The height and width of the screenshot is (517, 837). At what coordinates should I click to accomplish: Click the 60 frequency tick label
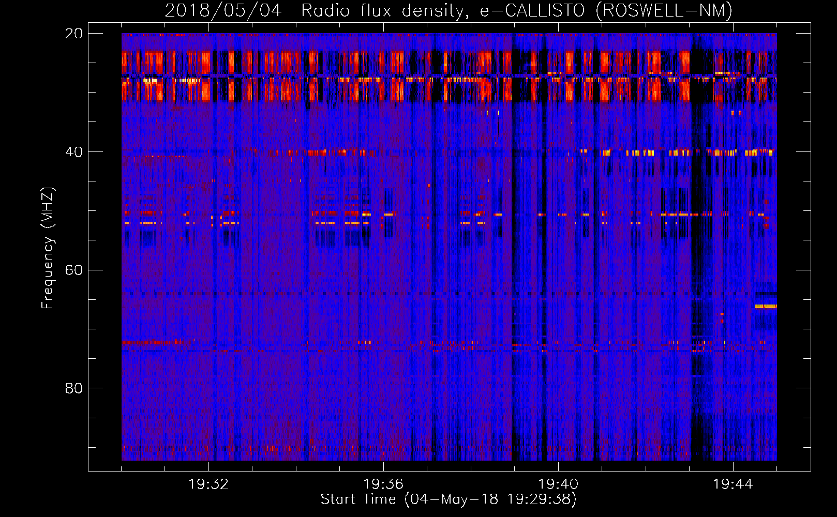pos(74,270)
